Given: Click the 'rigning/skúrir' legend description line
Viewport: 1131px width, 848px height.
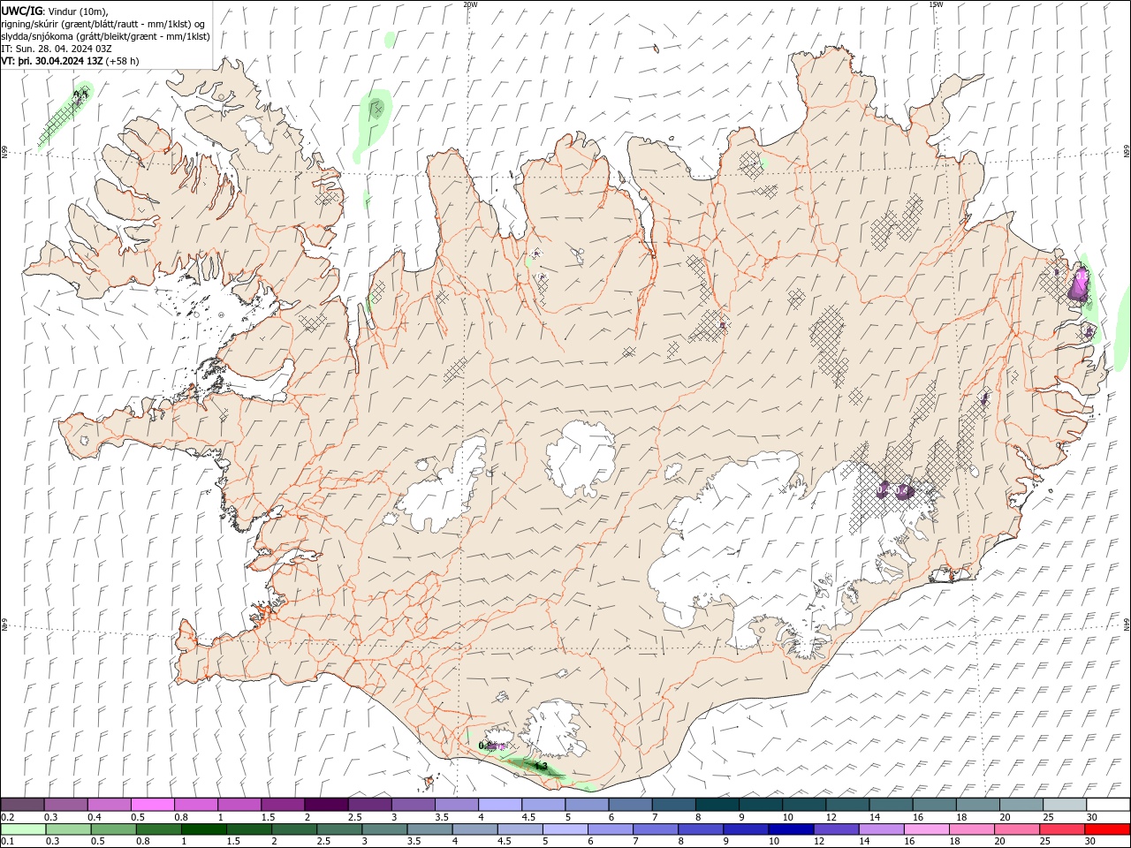Looking at the screenshot, I should click(103, 23).
